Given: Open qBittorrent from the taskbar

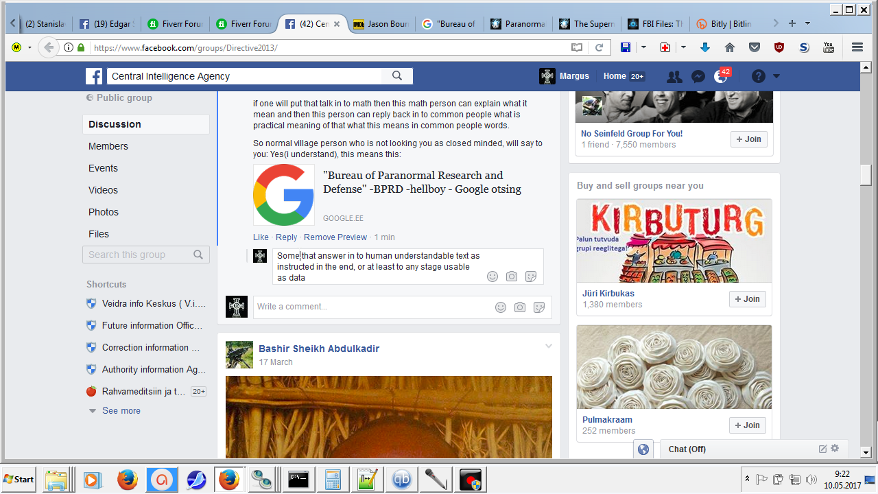Looking at the screenshot, I should [x=402, y=479].
